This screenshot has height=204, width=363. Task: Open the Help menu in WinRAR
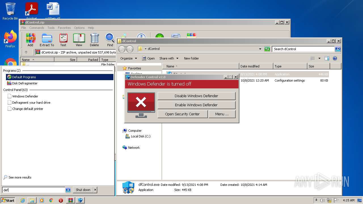91,28
